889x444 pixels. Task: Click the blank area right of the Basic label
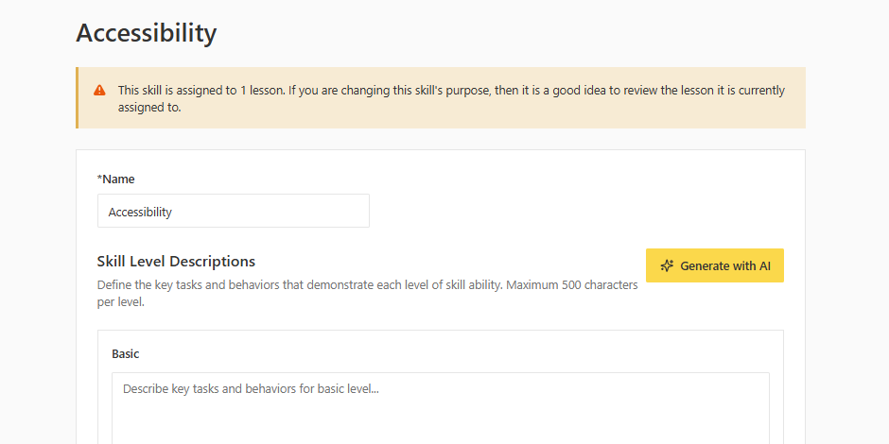pos(454,354)
